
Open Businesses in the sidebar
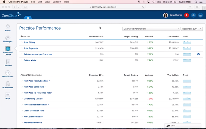(x=8, y=85)
